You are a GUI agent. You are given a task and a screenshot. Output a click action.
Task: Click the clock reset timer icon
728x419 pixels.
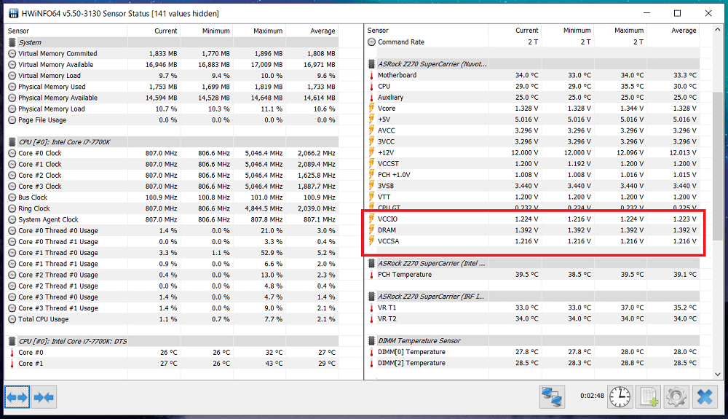[x=620, y=397]
